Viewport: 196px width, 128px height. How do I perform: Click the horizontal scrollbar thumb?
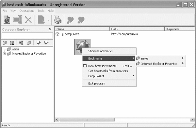click(x=87, y=120)
